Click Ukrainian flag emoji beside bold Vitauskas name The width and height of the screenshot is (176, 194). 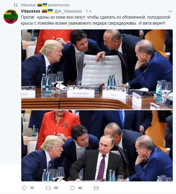(x=50, y=11)
